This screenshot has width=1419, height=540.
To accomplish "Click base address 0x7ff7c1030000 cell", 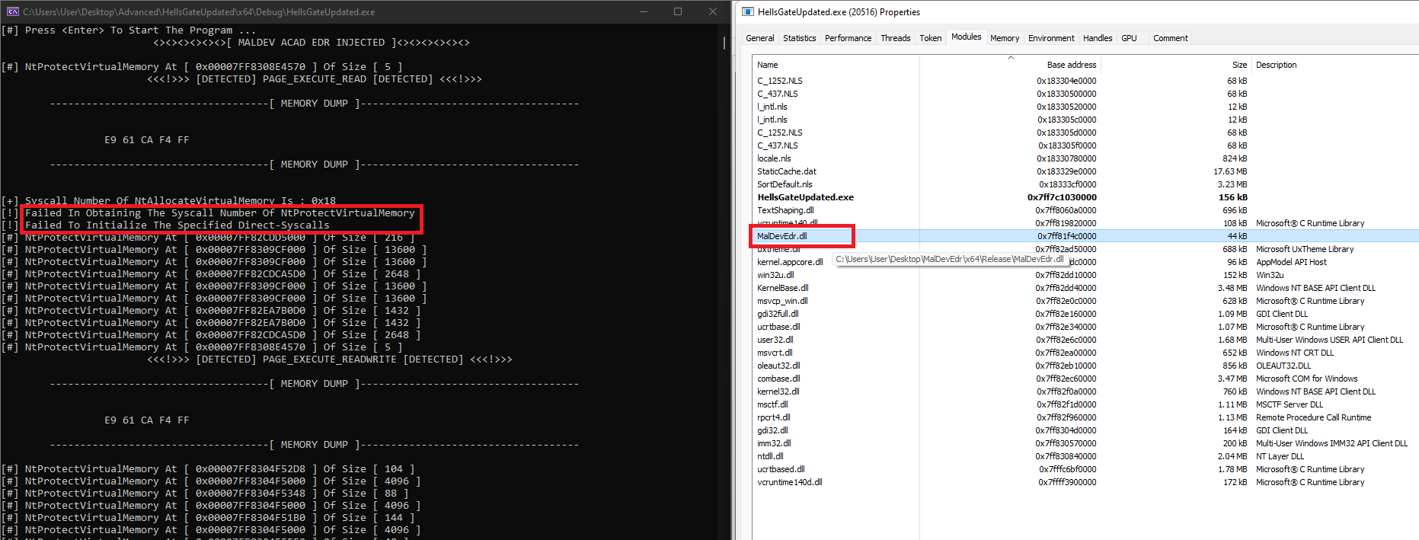I will 1062,197.
